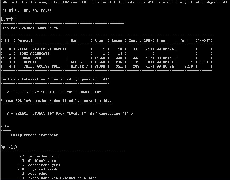Click the Rows column header
The height and width of the screenshot is (180, 230).
coord(99,41)
